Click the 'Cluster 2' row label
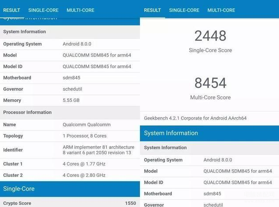 click(x=13, y=175)
